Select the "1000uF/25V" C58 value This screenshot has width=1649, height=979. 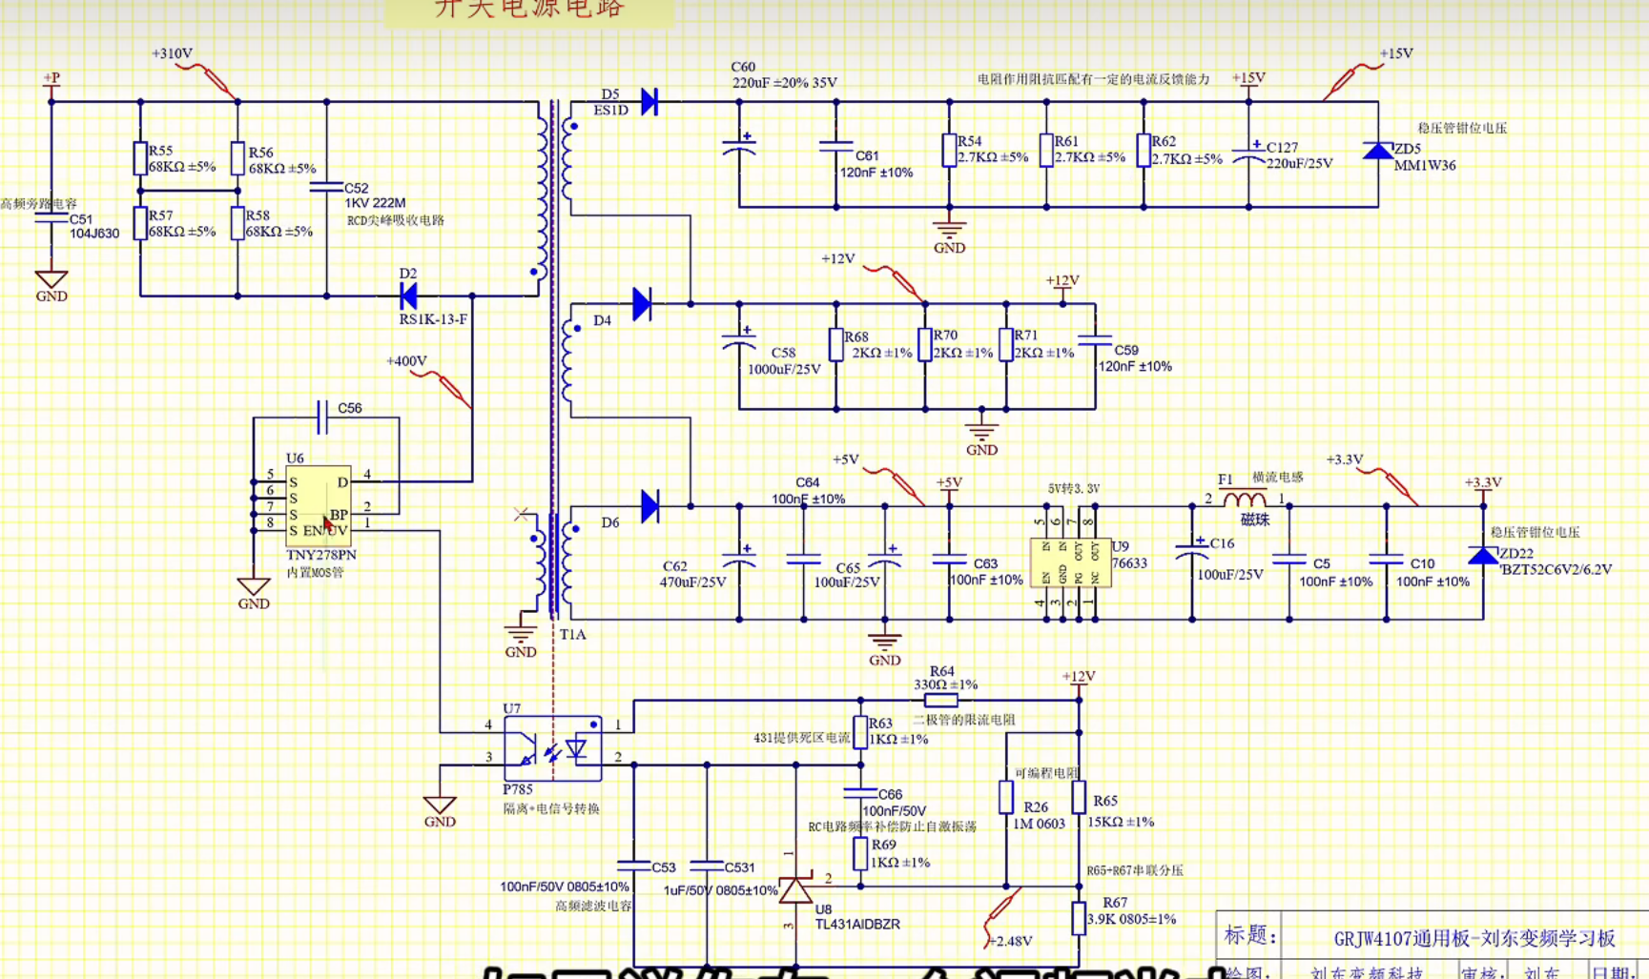pyautogui.click(x=784, y=369)
